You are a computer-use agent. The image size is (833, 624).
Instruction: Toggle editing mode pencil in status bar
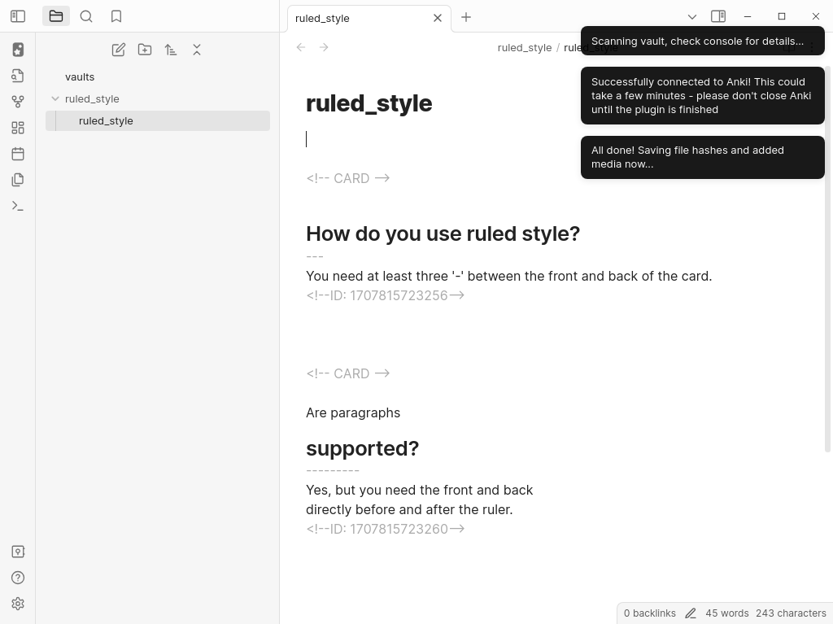click(691, 613)
